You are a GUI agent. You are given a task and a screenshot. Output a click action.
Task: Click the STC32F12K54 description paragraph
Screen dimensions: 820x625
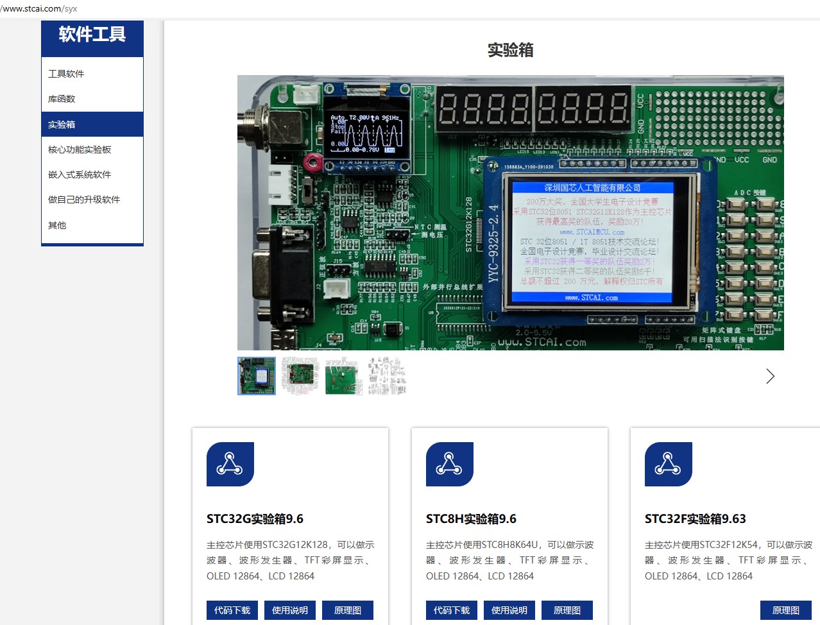[728, 560]
